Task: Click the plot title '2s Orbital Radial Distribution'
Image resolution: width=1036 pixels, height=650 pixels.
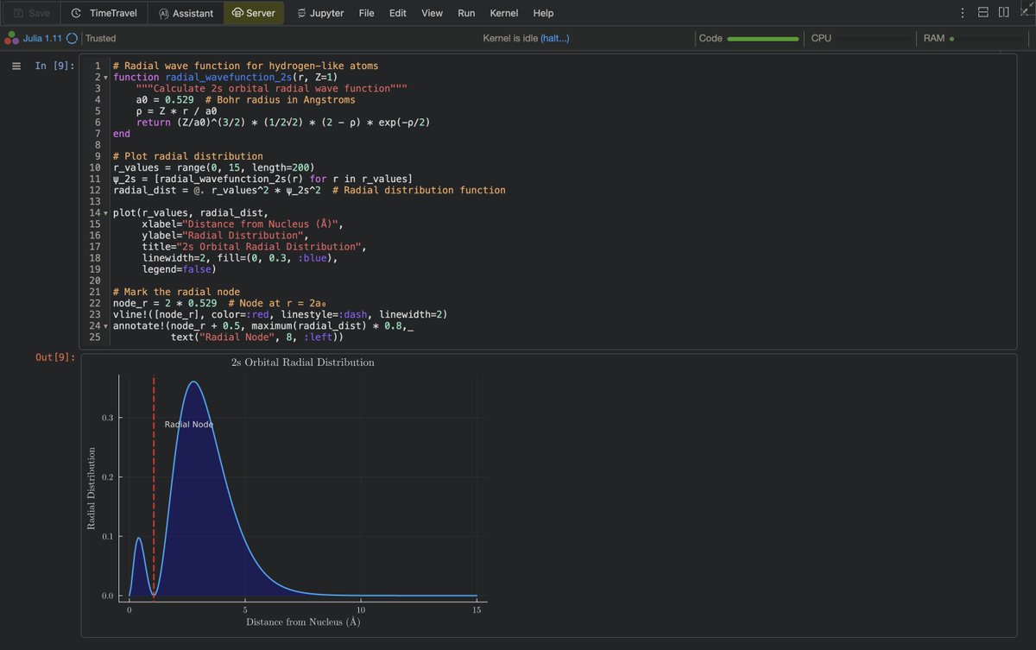Action: (303, 363)
